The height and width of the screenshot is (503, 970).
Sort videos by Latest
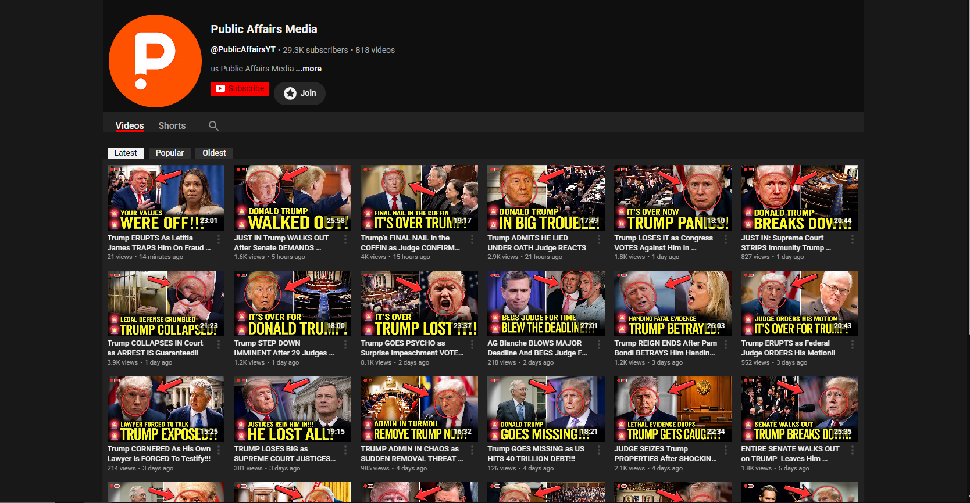[x=126, y=153]
